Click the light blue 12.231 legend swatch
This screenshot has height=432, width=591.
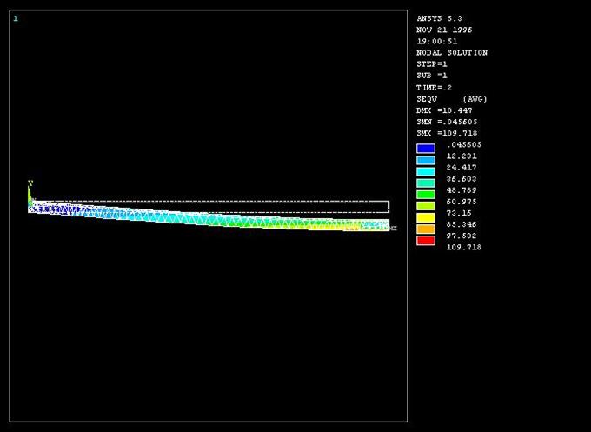pyautogui.click(x=426, y=160)
